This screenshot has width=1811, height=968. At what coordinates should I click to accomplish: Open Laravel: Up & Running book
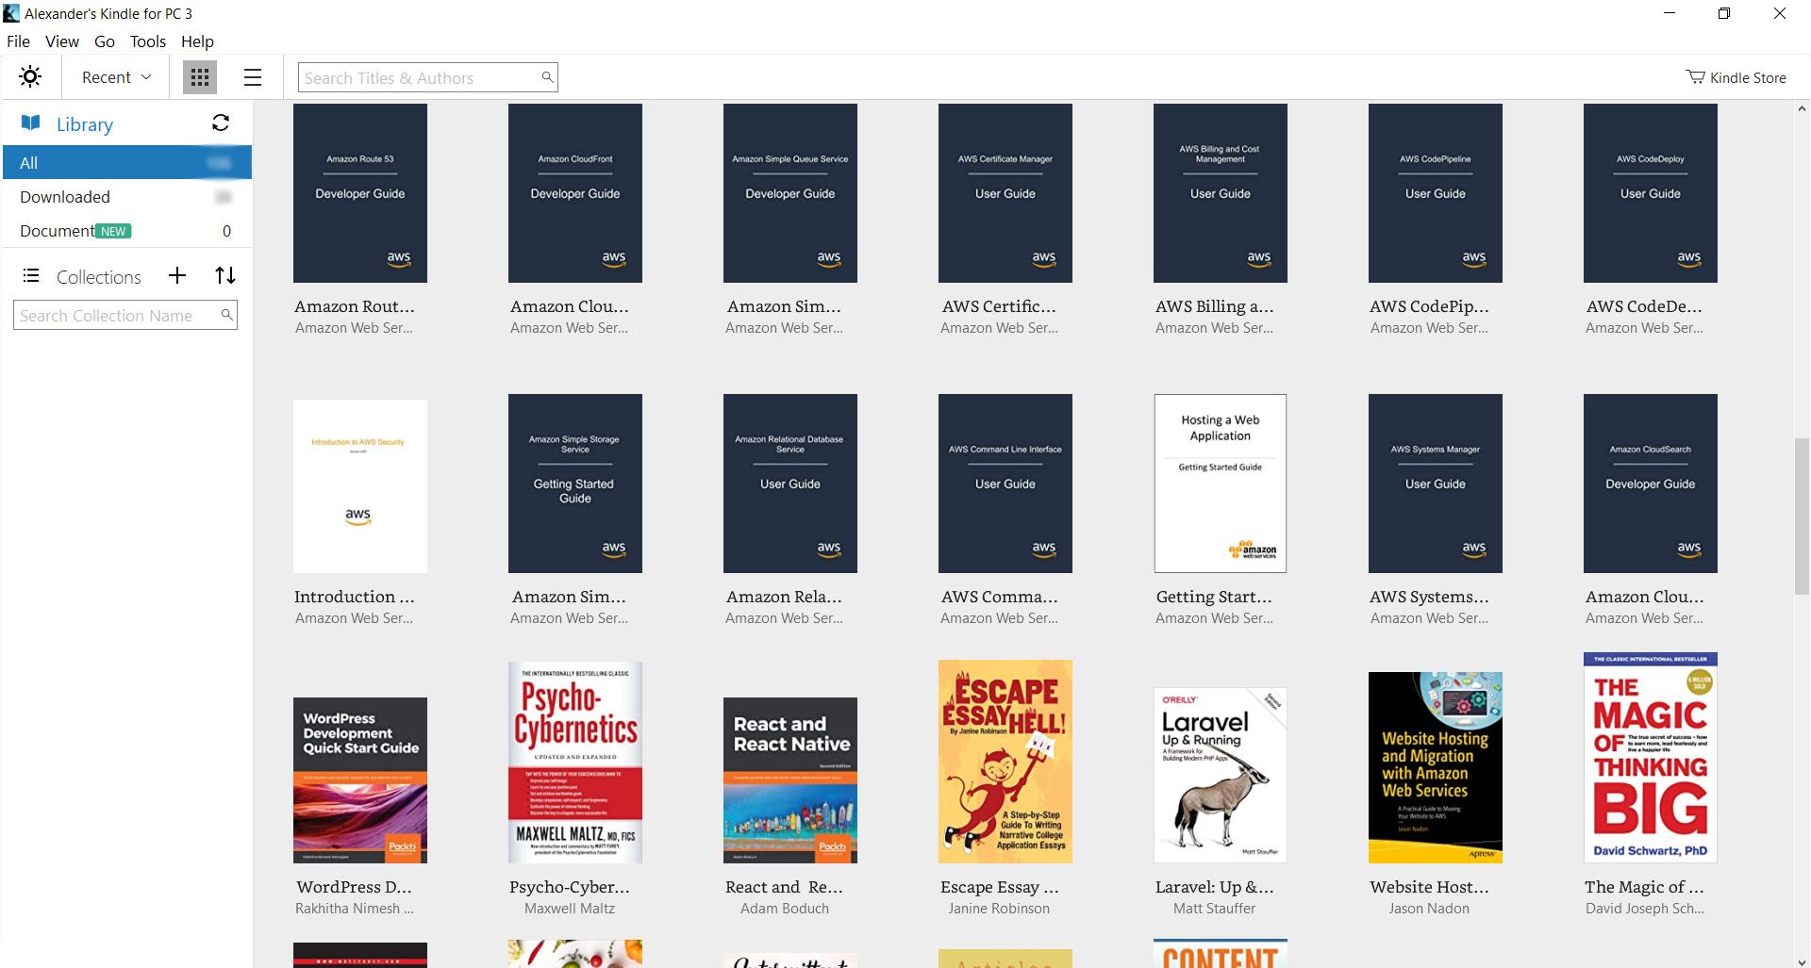[x=1221, y=775]
